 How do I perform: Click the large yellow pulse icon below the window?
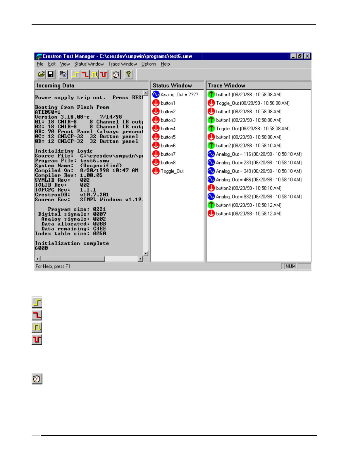37,327
